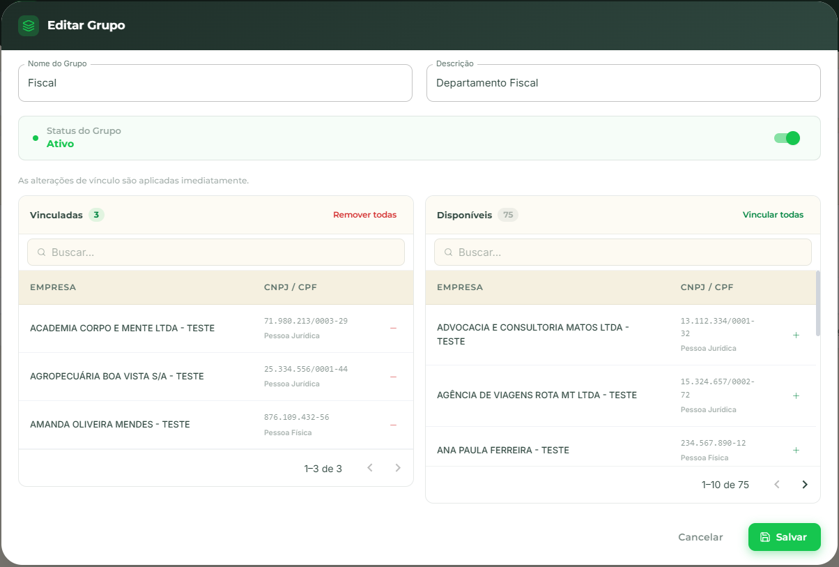Select ADVOCACIA E CONSULTORIA MATOS LTDA name

click(532, 334)
